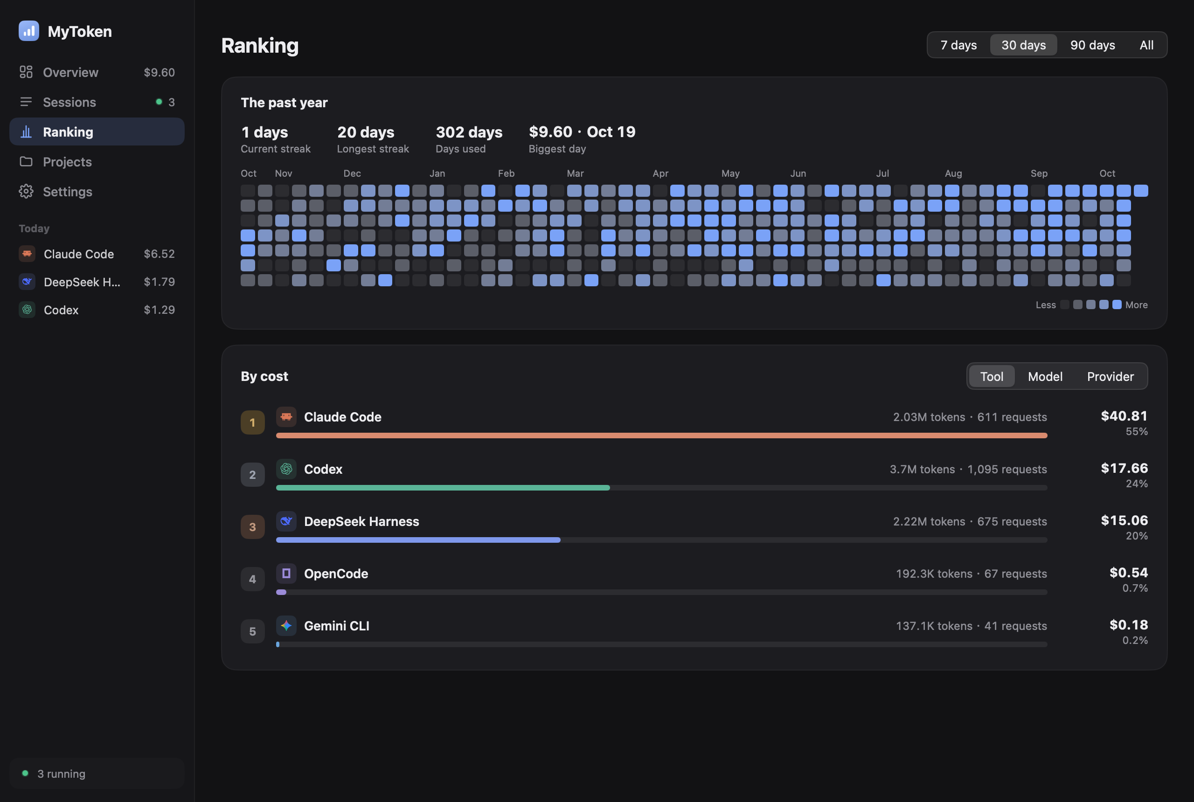The image size is (1194, 802).
Task: Group cost ranking by Tool
Action: (992, 376)
